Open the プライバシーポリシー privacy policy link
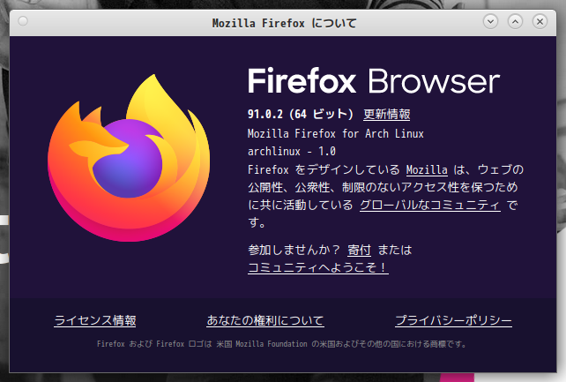The image size is (566, 382). tap(453, 320)
